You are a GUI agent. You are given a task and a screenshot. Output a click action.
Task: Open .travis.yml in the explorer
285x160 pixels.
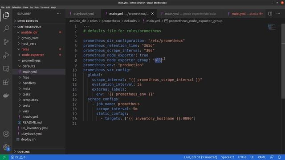click(x=30, y=117)
